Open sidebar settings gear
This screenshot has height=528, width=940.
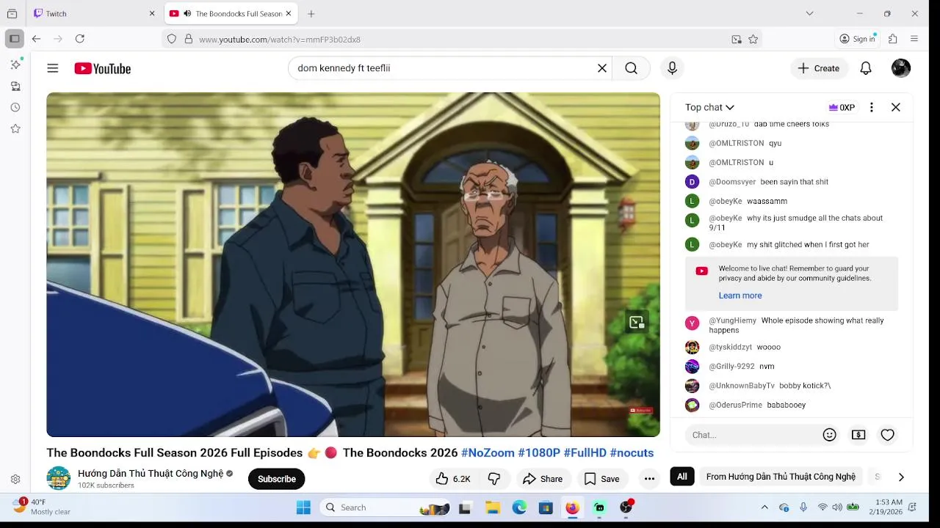(15, 480)
